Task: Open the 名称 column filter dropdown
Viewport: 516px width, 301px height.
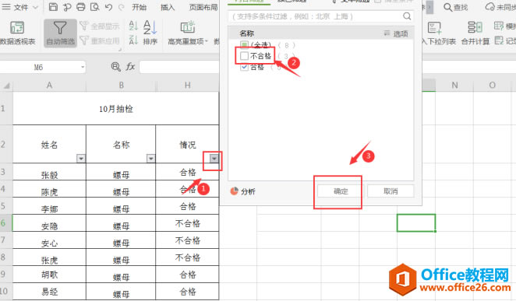Action: coord(150,159)
